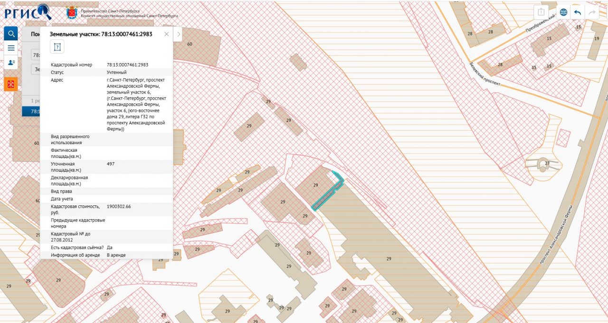Close the Земельные участки info panel
The width and height of the screenshot is (608, 323).
[x=166, y=34]
